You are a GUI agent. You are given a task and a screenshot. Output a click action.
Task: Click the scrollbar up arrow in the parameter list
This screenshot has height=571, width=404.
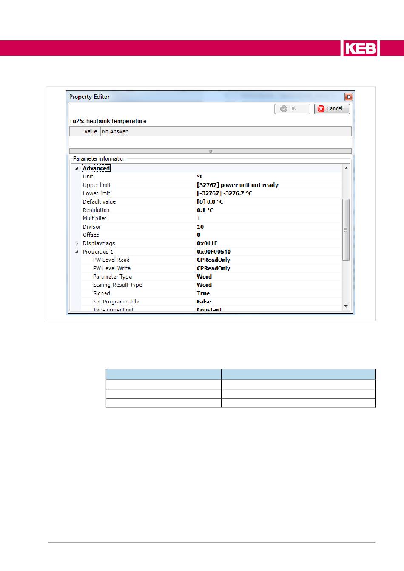[x=346, y=168]
